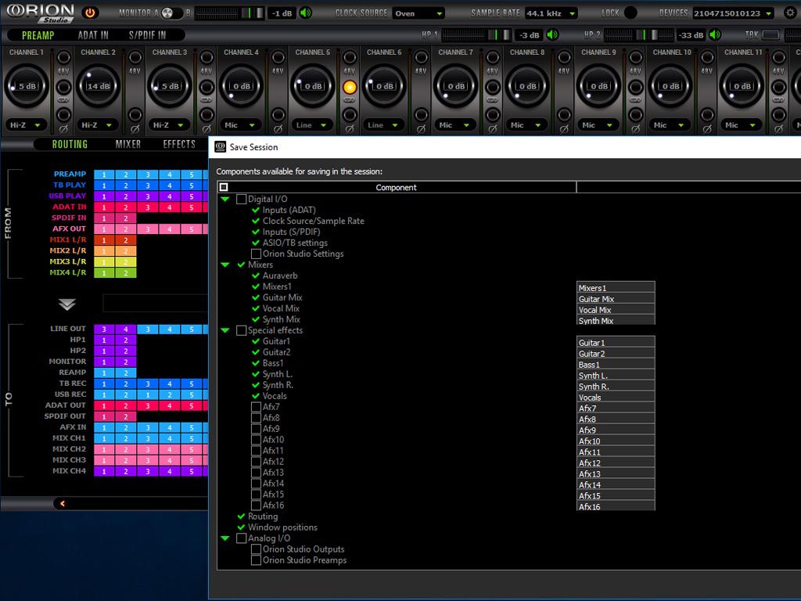Mute the HP 2 headphone output
Image resolution: width=801 pixels, height=601 pixels.
(715, 34)
